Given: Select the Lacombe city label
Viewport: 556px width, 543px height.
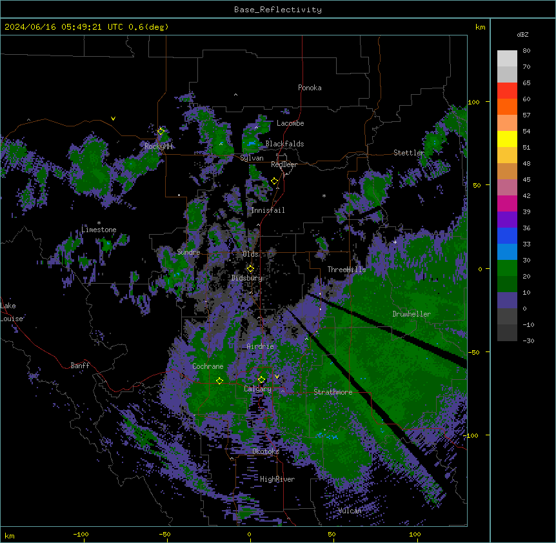Looking at the screenshot, I should click(290, 123).
